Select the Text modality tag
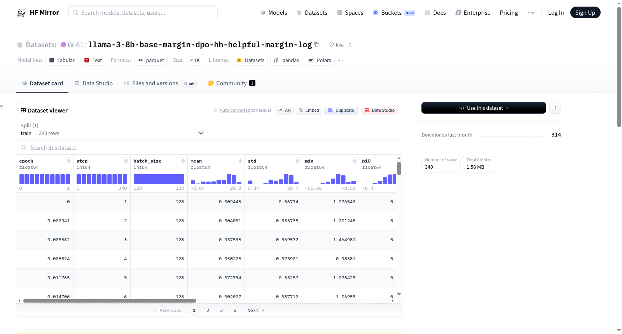 pos(93,60)
